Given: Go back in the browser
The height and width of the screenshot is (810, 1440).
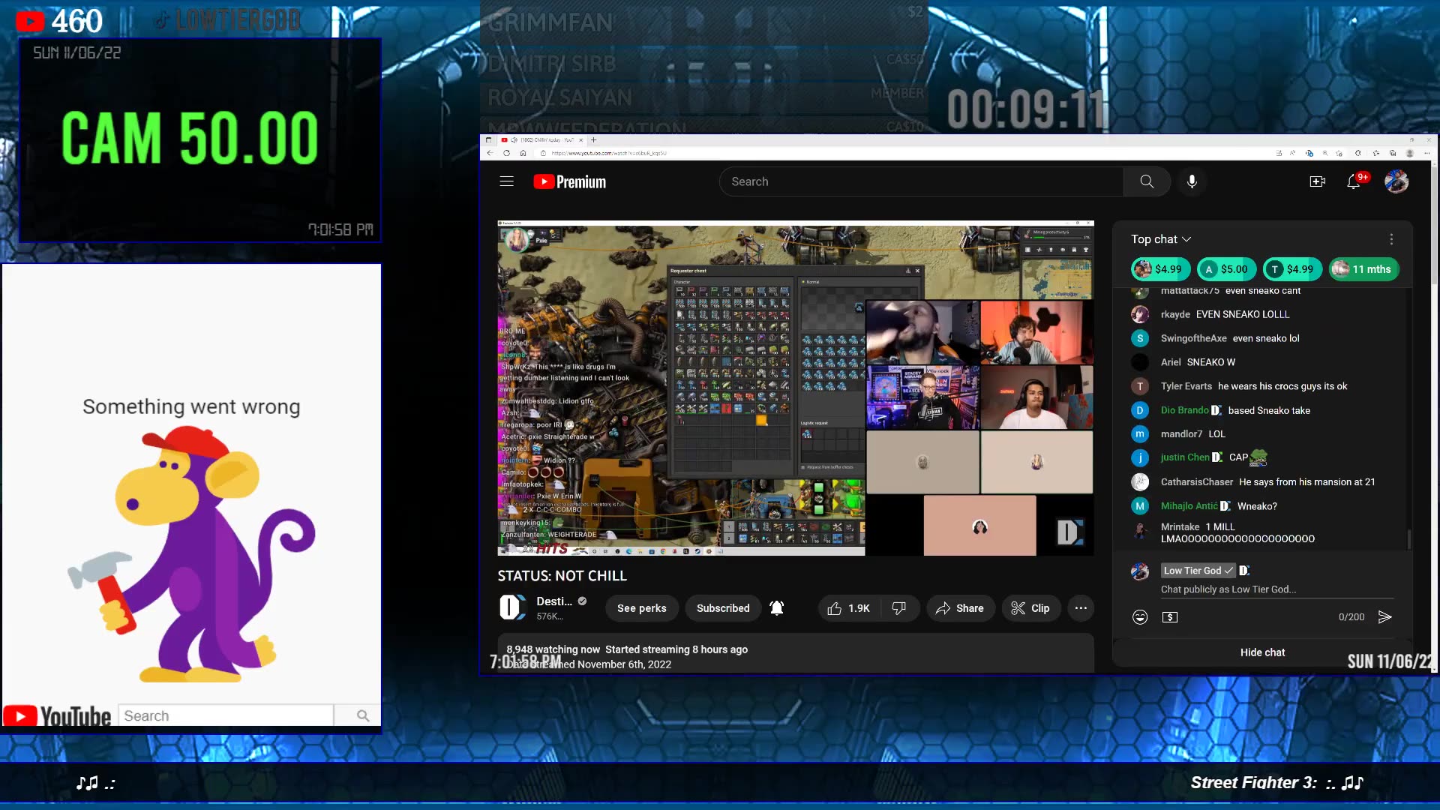Looking at the screenshot, I should (x=490, y=153).
